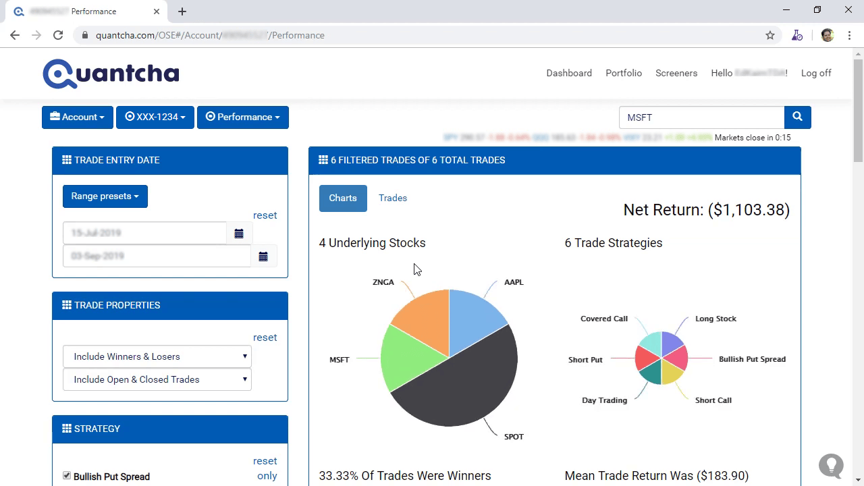Click the 6 Trade Strategies heading
The image size is (864, 486).
point(614,243)
